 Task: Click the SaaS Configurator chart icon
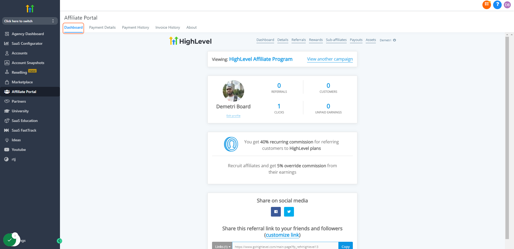click(x=7, y=43)
